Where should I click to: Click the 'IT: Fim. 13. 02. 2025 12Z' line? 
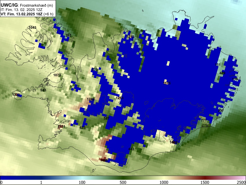[x=21, y=10]
